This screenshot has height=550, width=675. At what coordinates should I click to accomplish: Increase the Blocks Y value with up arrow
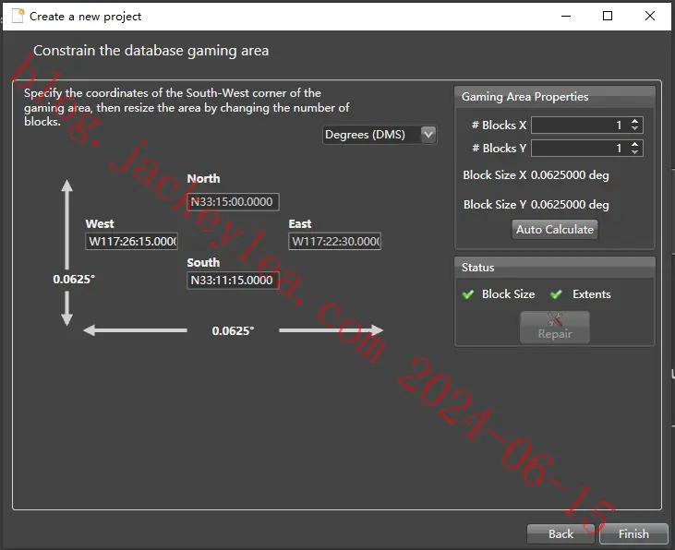point(634,145)
